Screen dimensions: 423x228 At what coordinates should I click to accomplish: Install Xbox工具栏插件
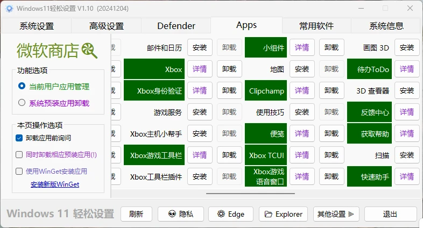click(x=200, y=177)
